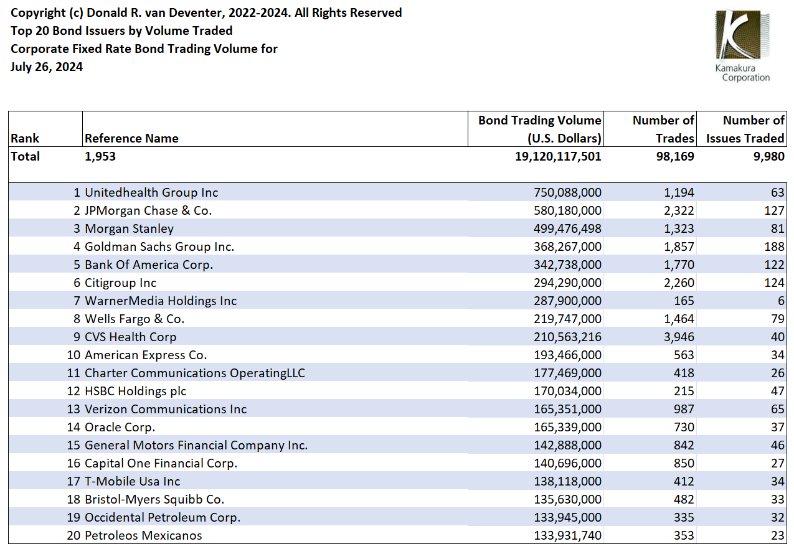The image size is (794, 549).
Task: Click Bank of America volume 342,738,000
Action: point(568,265)
